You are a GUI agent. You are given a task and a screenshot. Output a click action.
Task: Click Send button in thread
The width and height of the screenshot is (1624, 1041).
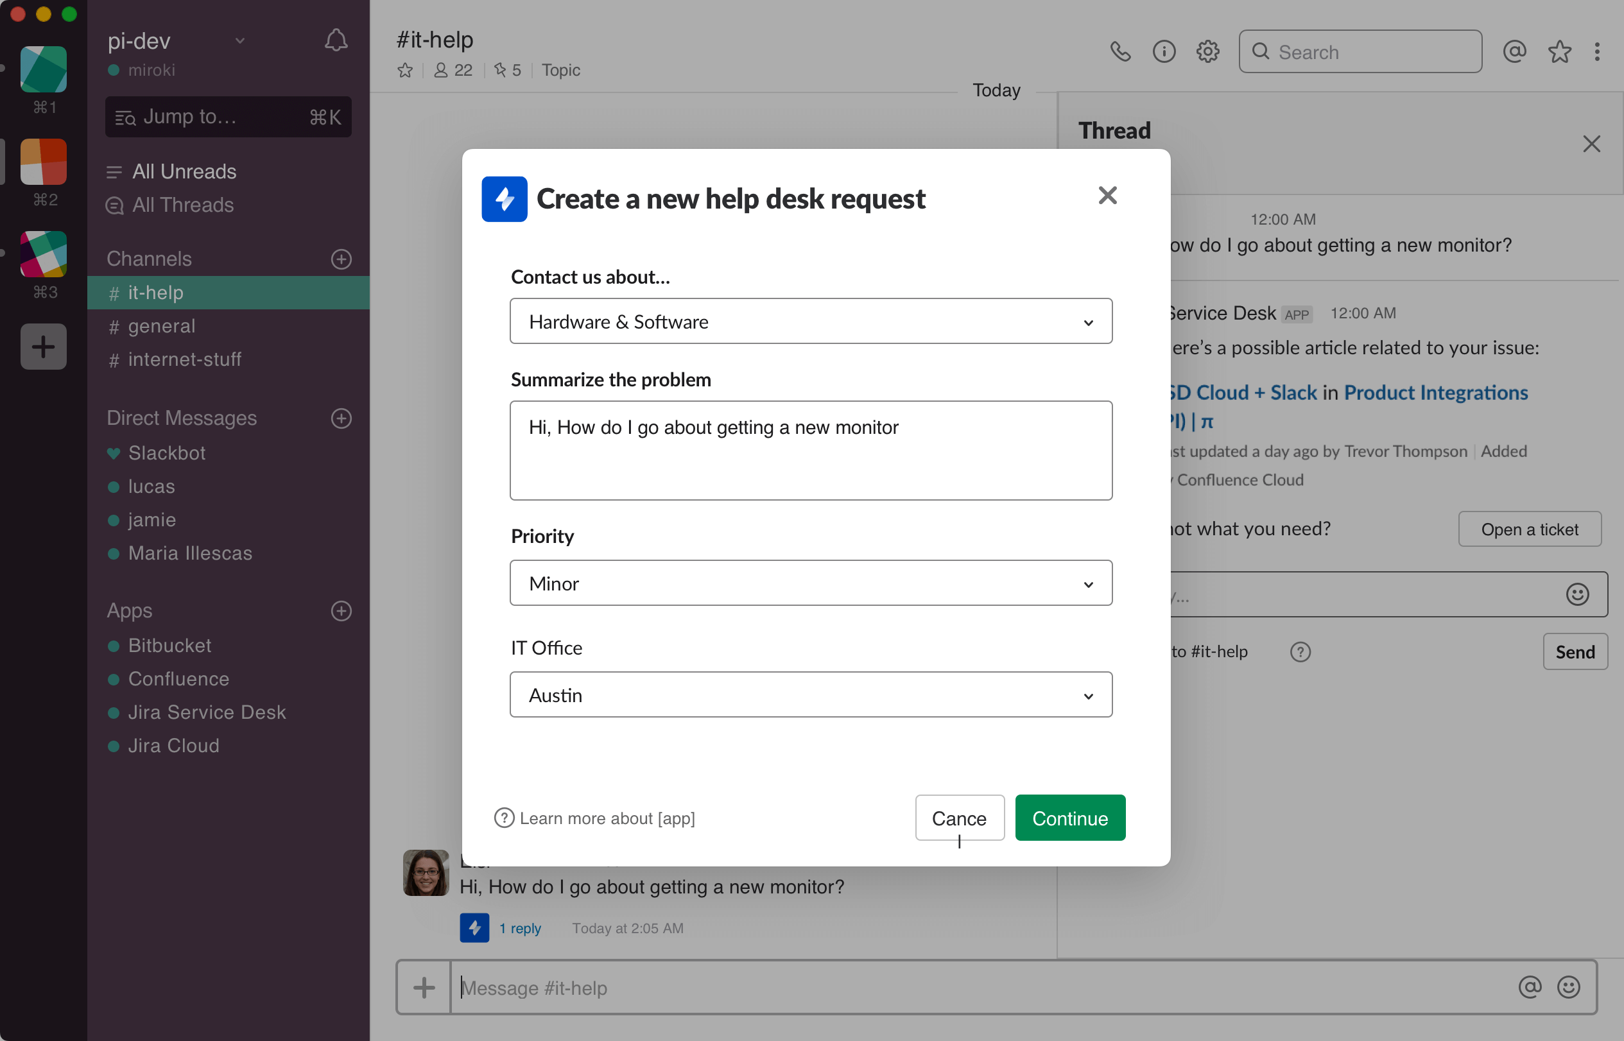(x=1575, y=651)
